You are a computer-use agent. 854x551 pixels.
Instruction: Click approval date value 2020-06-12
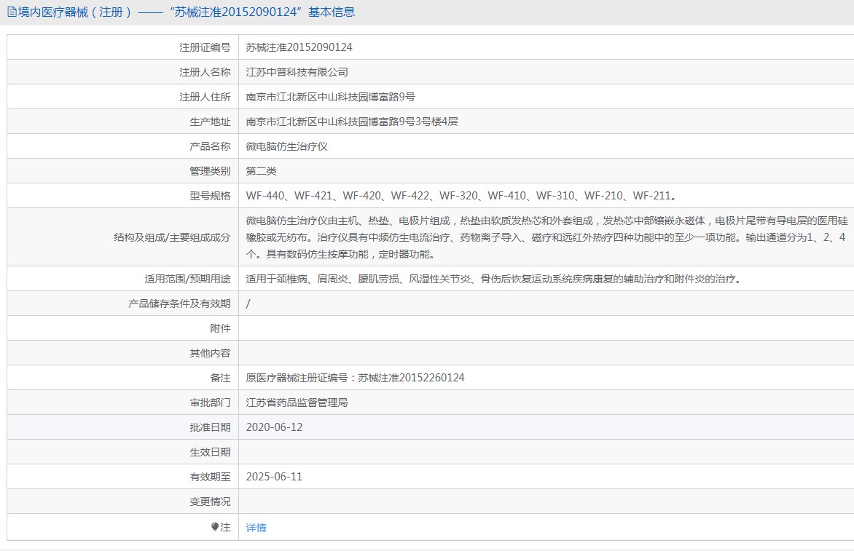click(x=274, y=427)
